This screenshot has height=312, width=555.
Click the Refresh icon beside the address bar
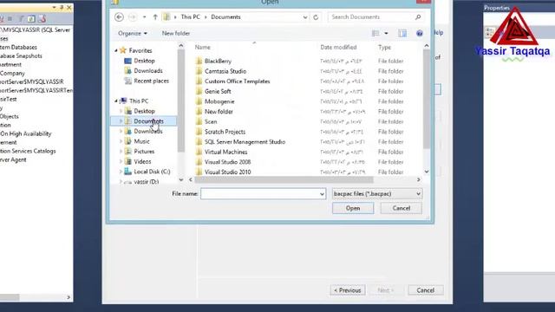[x=316, y=17]
